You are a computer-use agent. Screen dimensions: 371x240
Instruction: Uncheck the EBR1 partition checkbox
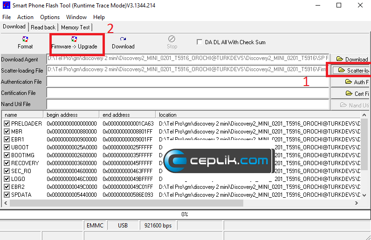tap(7, 140)
